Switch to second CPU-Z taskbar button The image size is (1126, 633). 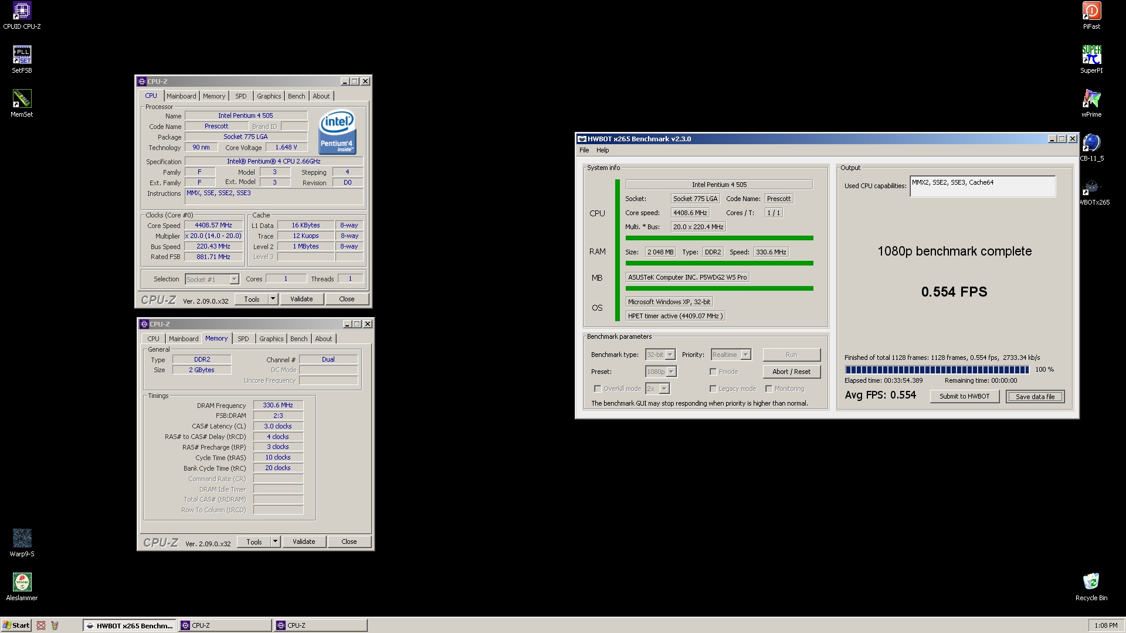(321, 625)
